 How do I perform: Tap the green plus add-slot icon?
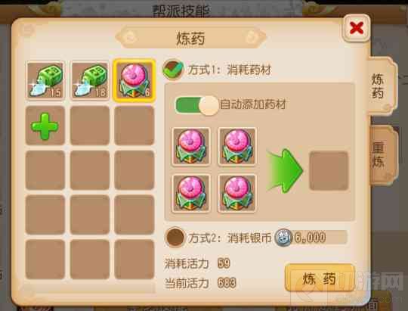point(45,126)
